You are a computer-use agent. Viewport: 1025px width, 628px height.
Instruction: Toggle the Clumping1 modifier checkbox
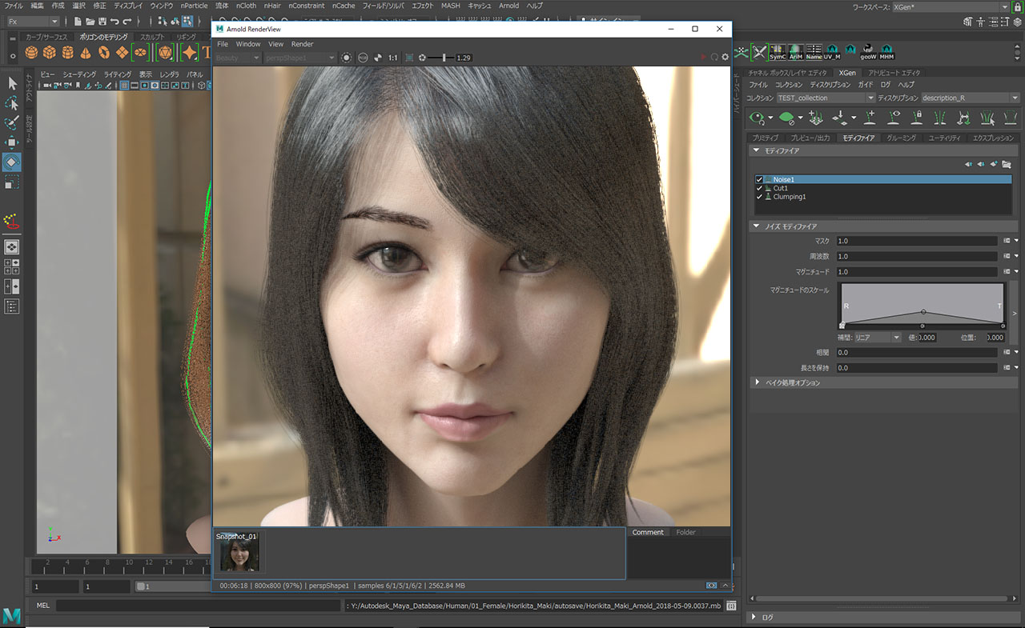[x=759, y=197]
